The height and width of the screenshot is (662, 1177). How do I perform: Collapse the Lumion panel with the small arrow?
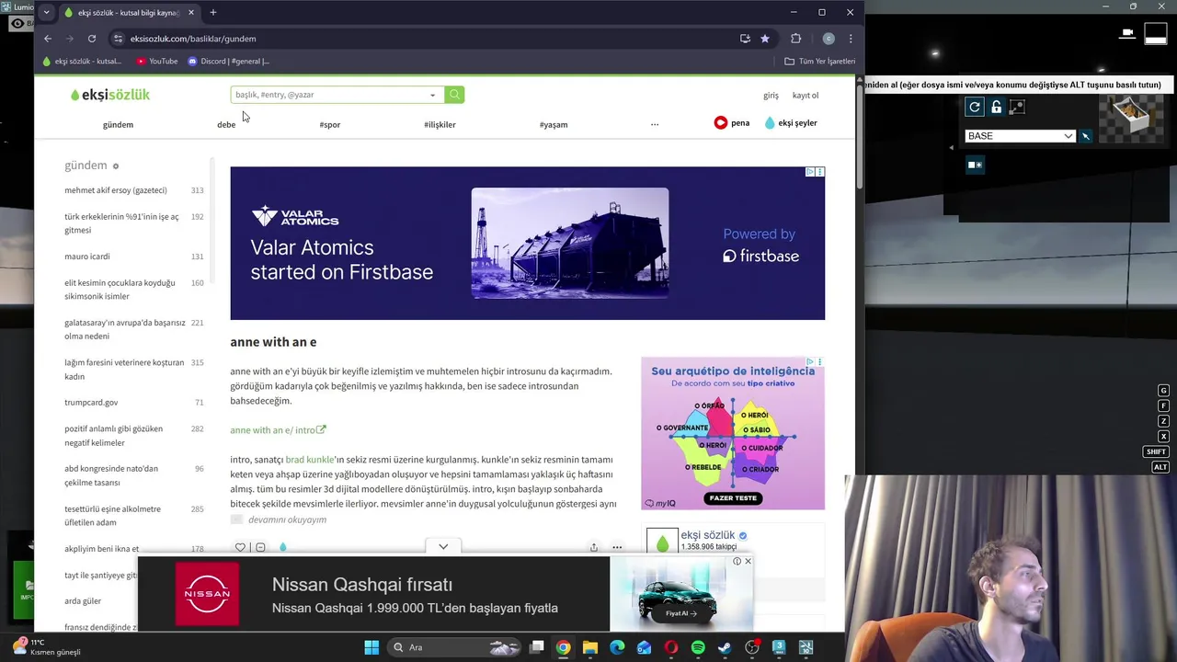pyautogui.click(x=952, y=147)
